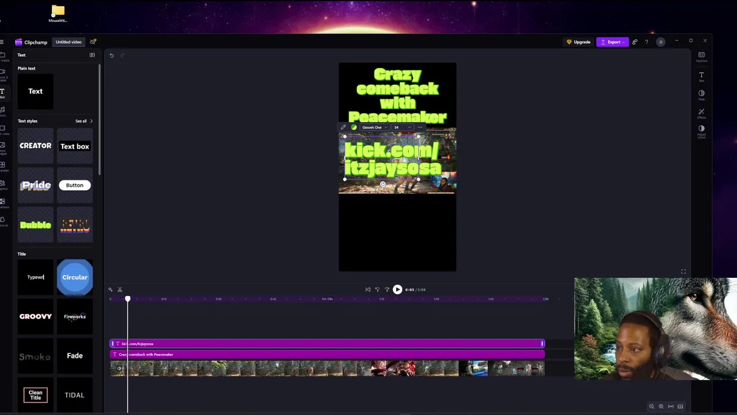Open the help question mark icon
Screen dimensions: 737x415
click(x=647, y=42)
